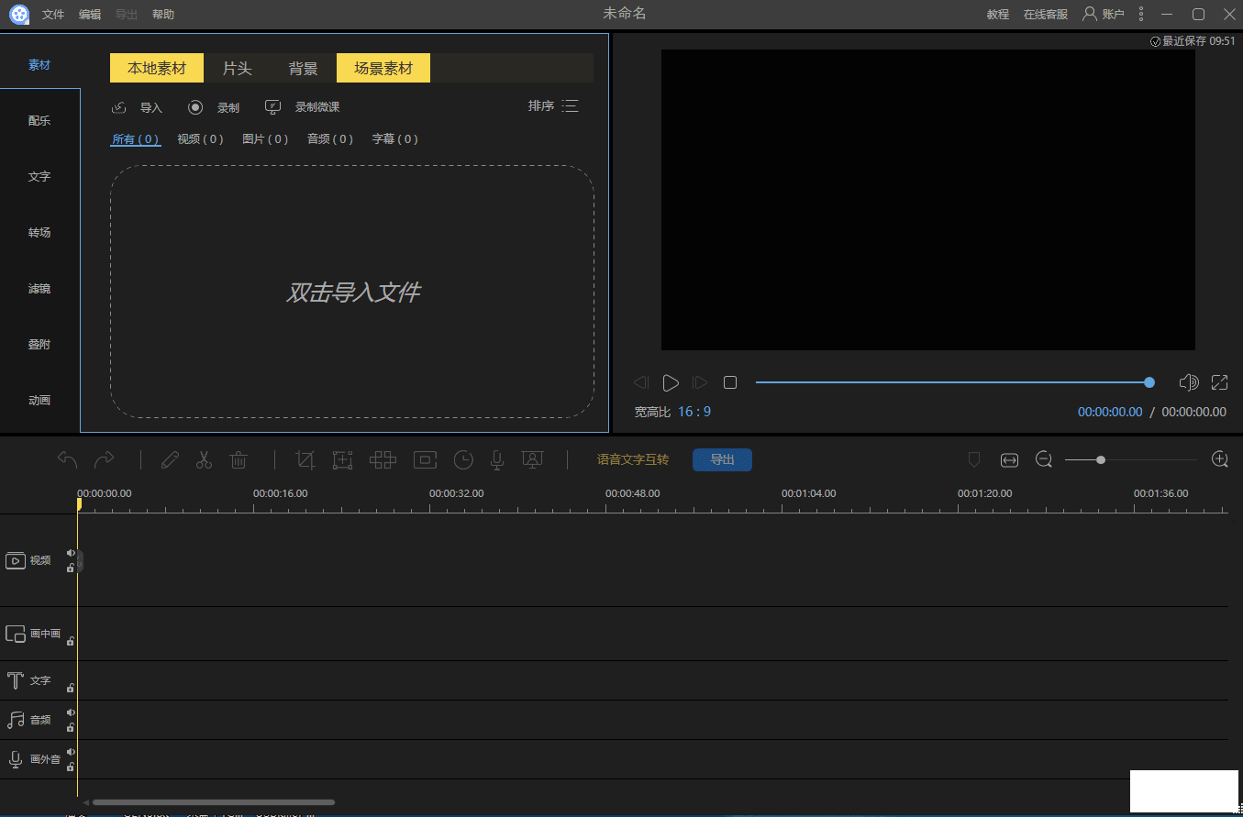This screenshot has height=817, width=1243.
Task: Click the undo arrow in timeline toolbar
Action: 67,459
